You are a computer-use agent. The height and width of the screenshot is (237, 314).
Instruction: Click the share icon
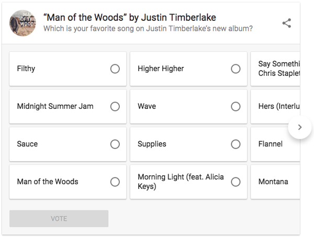pyautogui.click(x=286, y=23)
